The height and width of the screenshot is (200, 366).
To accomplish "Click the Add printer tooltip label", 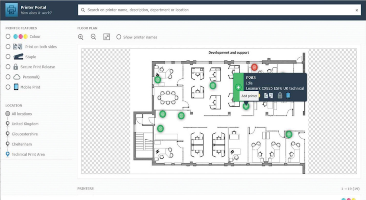I will [249, 96].
